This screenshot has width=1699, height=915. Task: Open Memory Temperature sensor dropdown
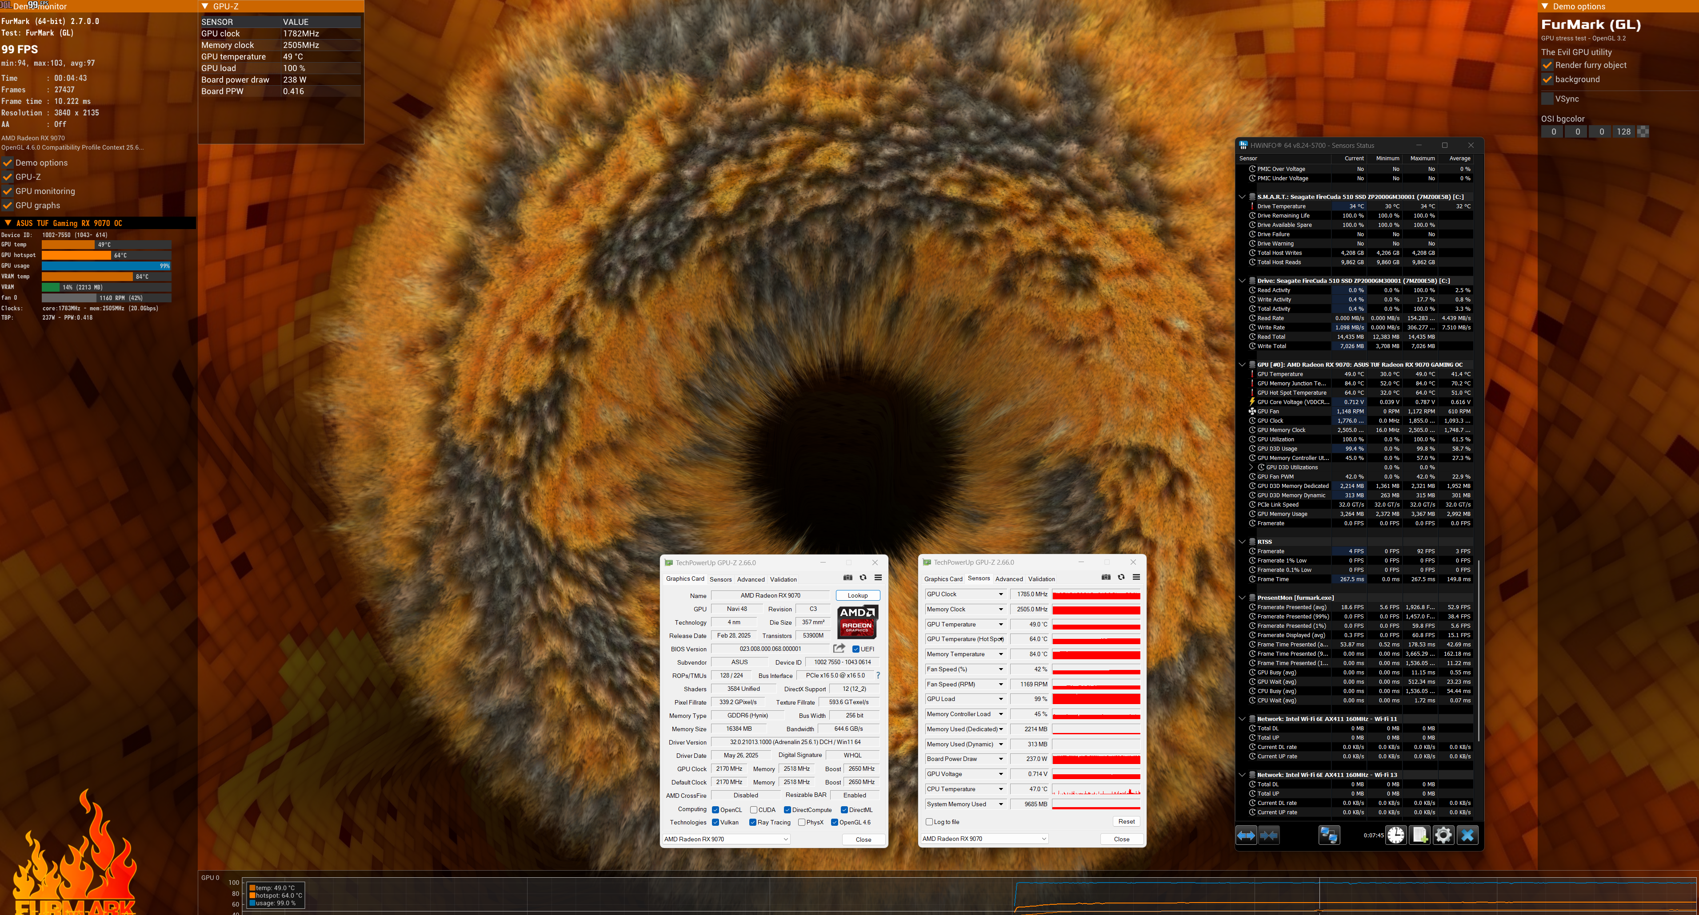(1000, 654)
